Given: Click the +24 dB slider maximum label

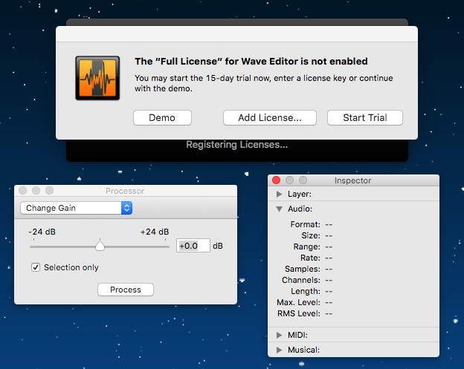Looking at the screenshot, I should [x=155, y=232].
